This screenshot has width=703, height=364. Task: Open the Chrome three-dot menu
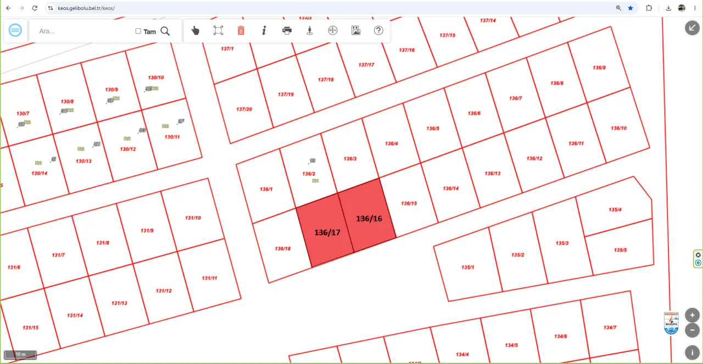[x=695, y=8]
